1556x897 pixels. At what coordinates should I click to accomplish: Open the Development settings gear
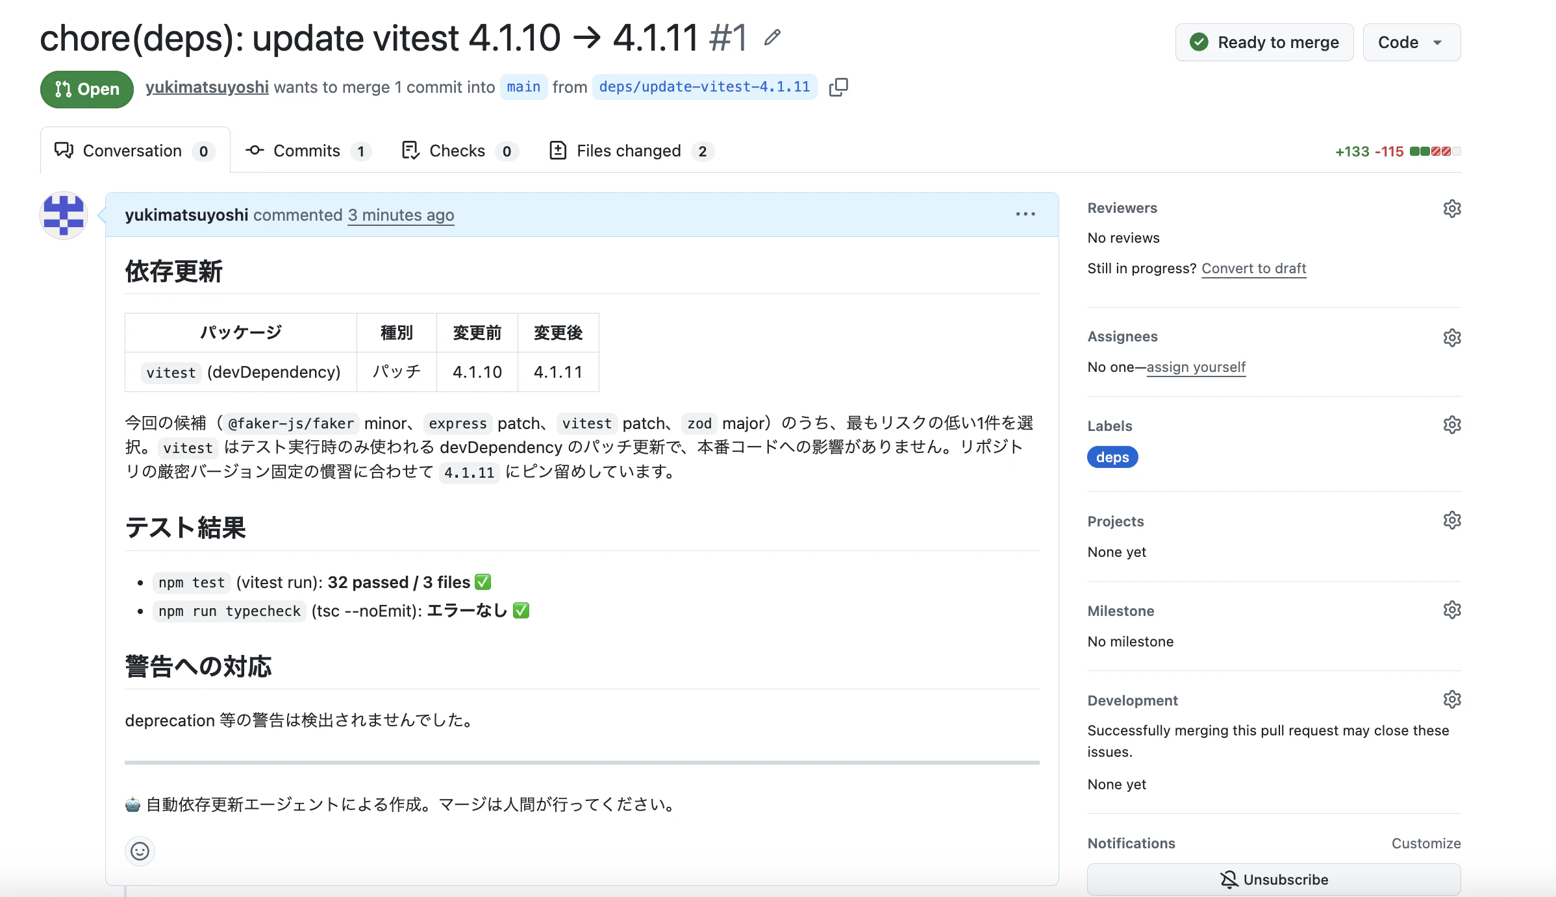(1452, 699)
